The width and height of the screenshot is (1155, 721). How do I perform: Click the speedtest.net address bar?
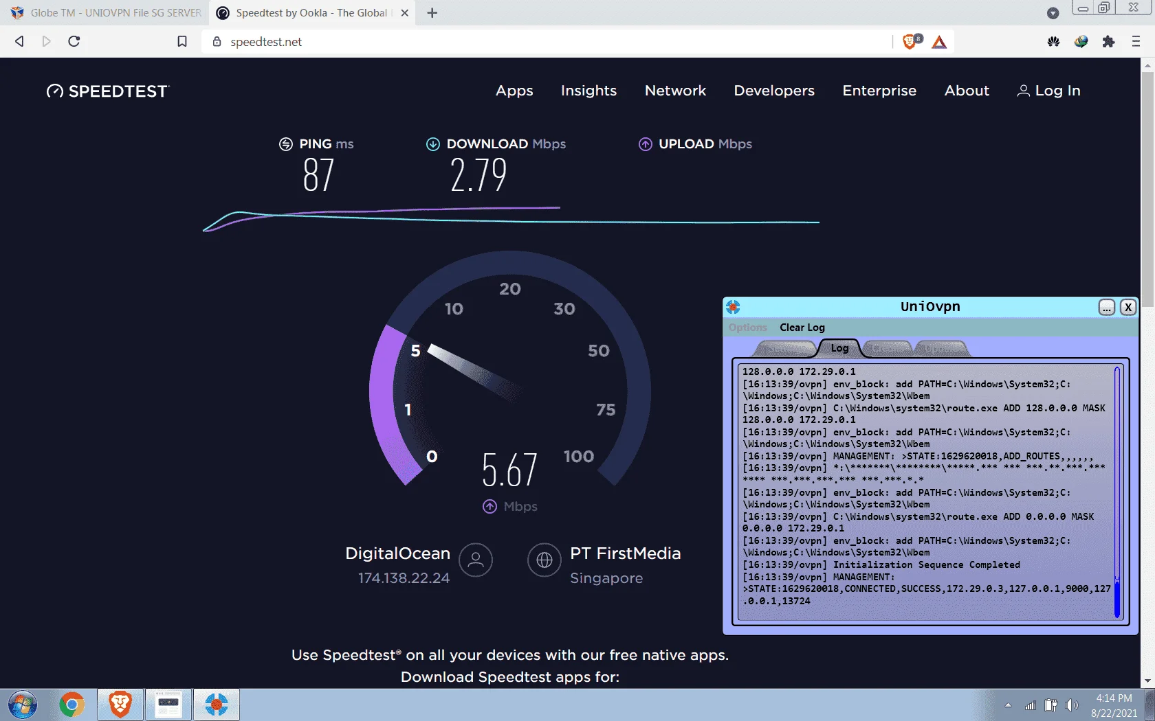pyautogui.click(x=550, y=42)
